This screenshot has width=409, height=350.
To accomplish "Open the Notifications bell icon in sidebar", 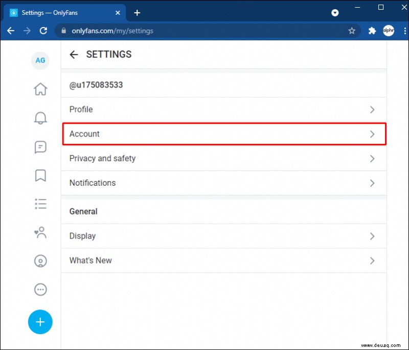I will [40, 118].
